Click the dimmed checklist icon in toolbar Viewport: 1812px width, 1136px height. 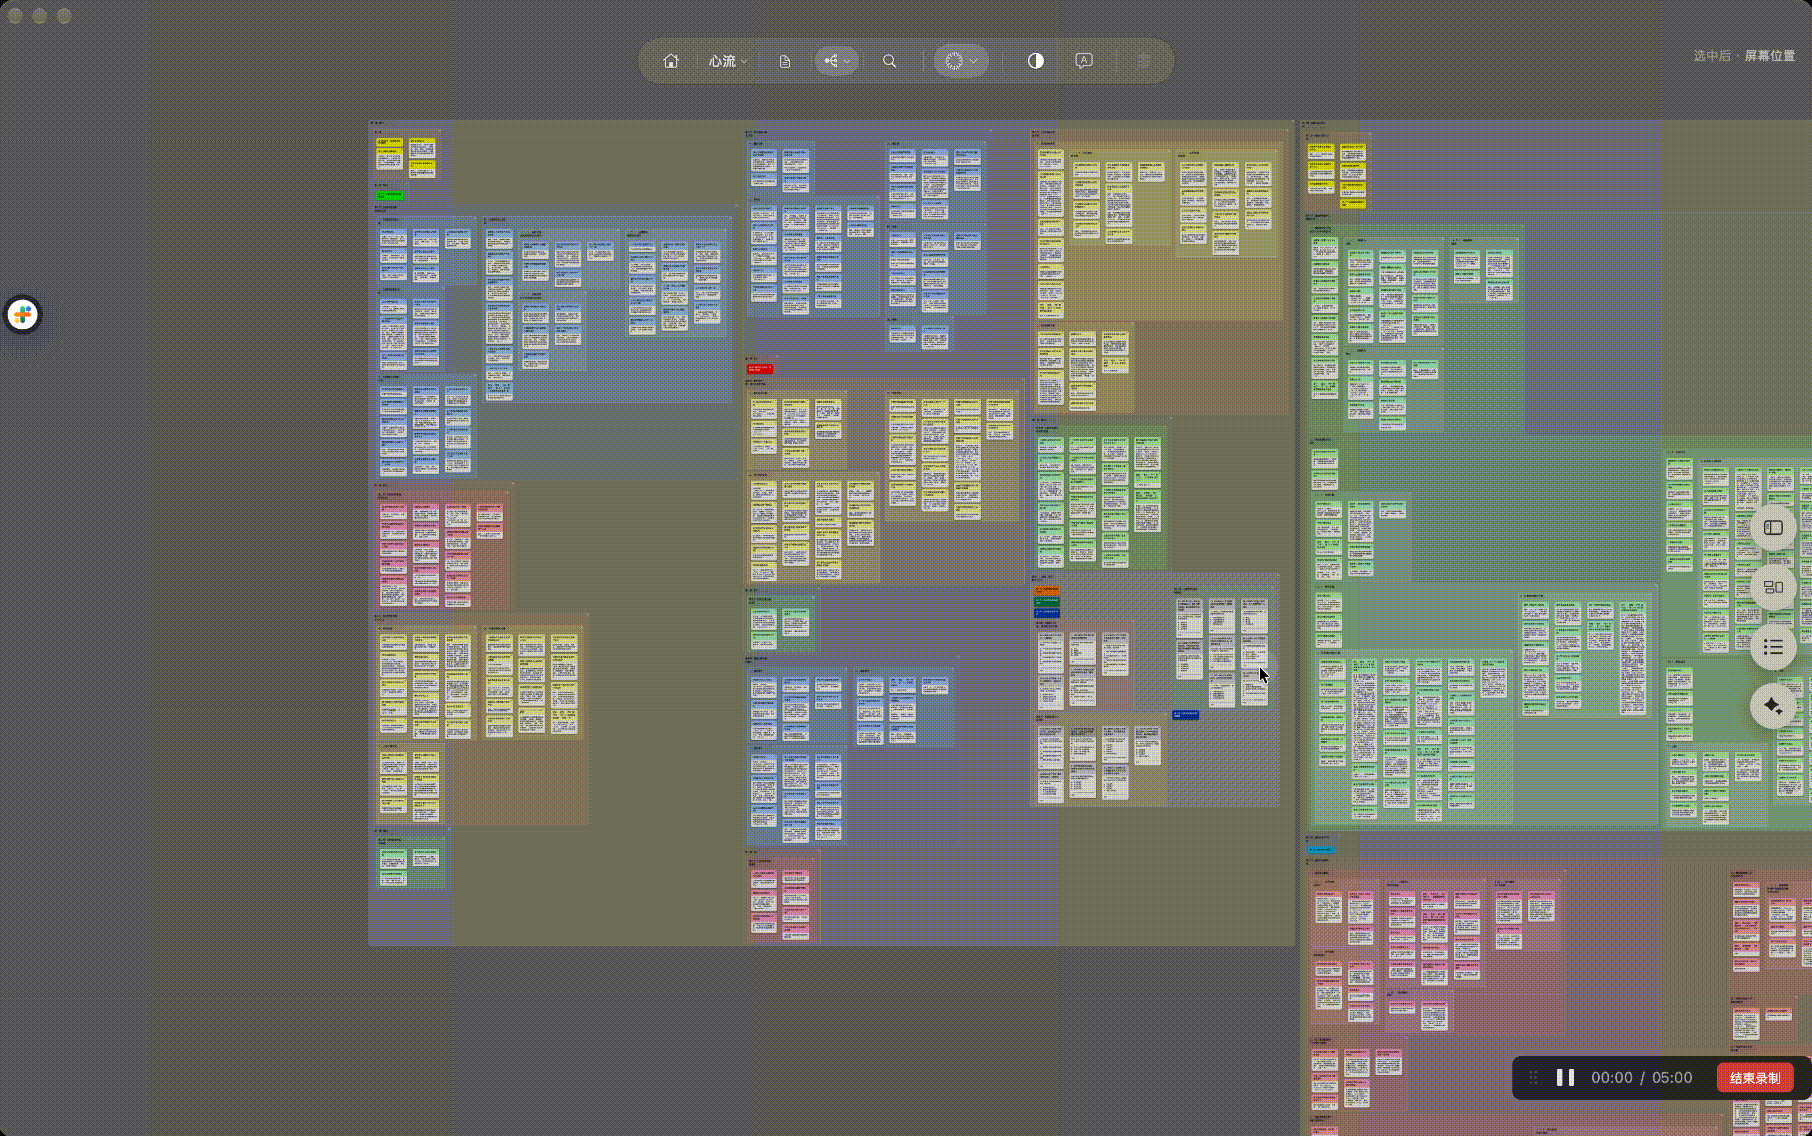pos(1144,61)
